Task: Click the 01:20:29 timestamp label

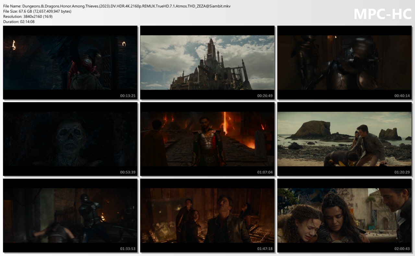Action: (x=402, y=172)
